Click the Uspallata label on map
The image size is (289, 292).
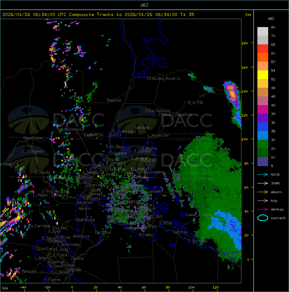[x=33, y=138]
